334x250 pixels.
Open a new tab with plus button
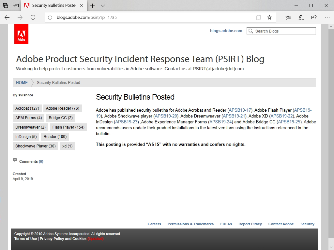pos(93,6)
